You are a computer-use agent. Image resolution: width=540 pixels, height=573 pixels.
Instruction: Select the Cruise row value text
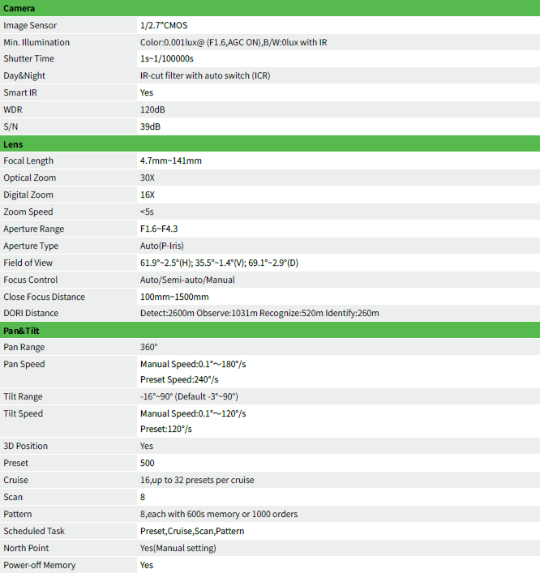tap(197, 480)
